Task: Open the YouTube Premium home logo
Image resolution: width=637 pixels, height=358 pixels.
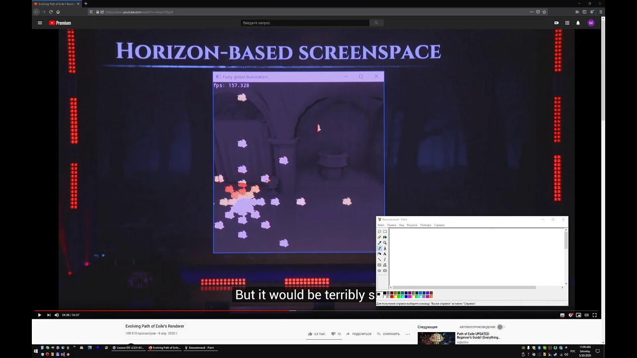Action: point(60,23)
